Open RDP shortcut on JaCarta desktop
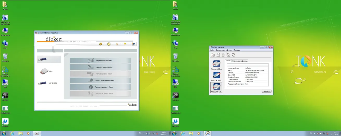 click(175, 84)
